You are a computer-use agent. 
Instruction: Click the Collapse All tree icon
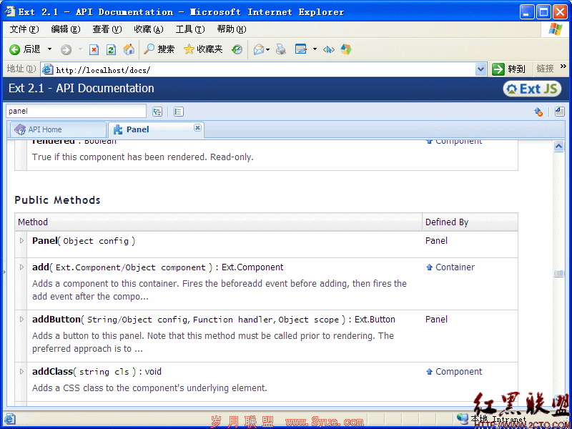(x=178, y=112)
